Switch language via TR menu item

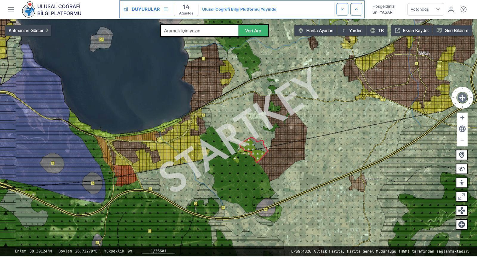(377, 30)
